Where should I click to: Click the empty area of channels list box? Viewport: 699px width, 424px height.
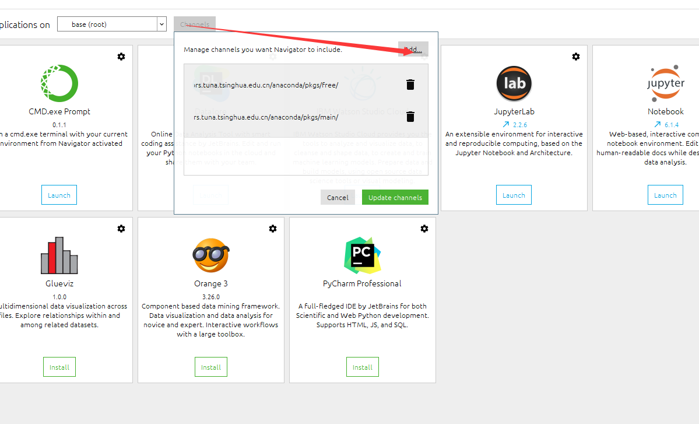306,156
